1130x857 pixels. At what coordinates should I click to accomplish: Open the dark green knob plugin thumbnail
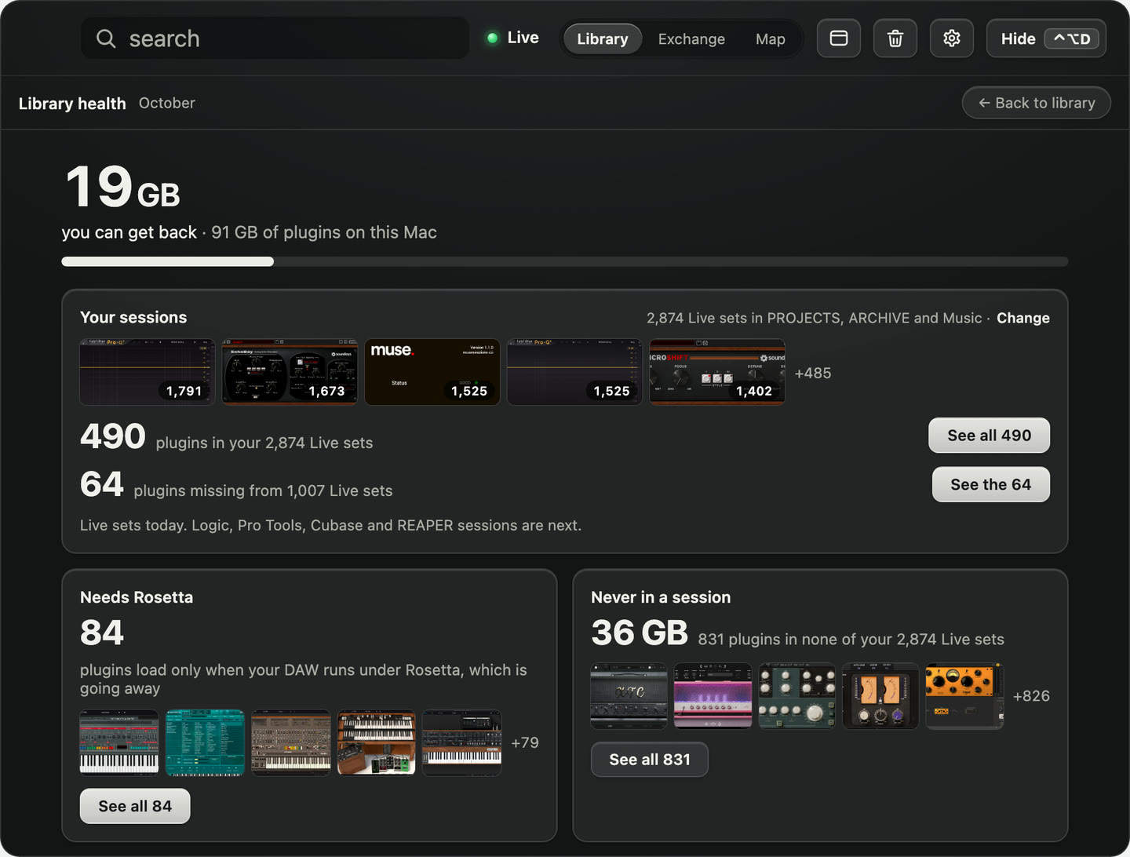coord(796,696)
